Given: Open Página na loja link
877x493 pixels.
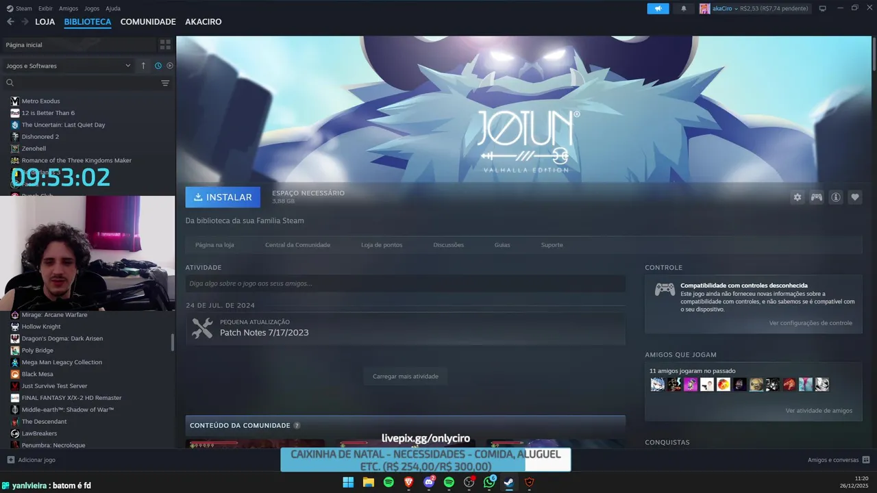Looking at the screenshot, I should (214, 244).
